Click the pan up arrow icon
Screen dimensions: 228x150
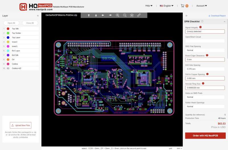[89, 15]
